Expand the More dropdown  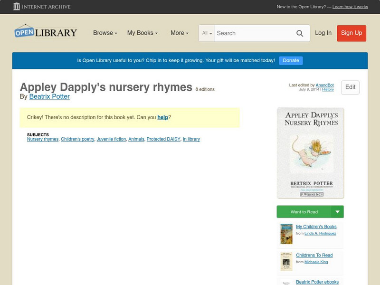179,33
